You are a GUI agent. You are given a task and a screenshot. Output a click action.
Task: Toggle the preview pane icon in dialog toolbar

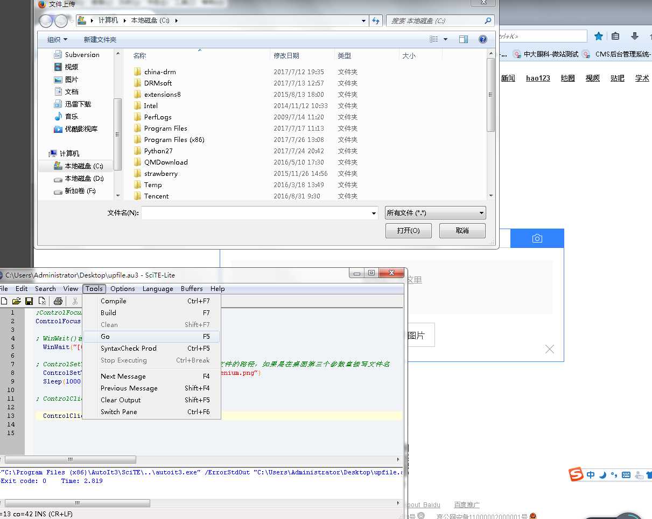[x=464, y=39]
